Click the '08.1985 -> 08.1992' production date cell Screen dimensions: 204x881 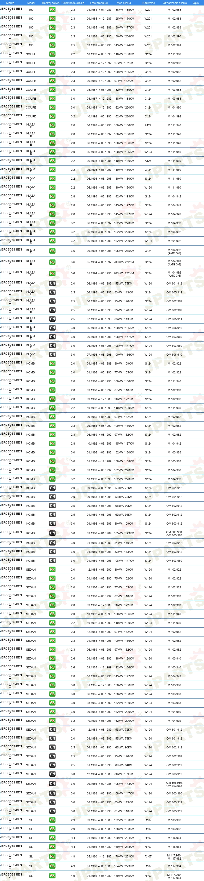coord(99,703)
